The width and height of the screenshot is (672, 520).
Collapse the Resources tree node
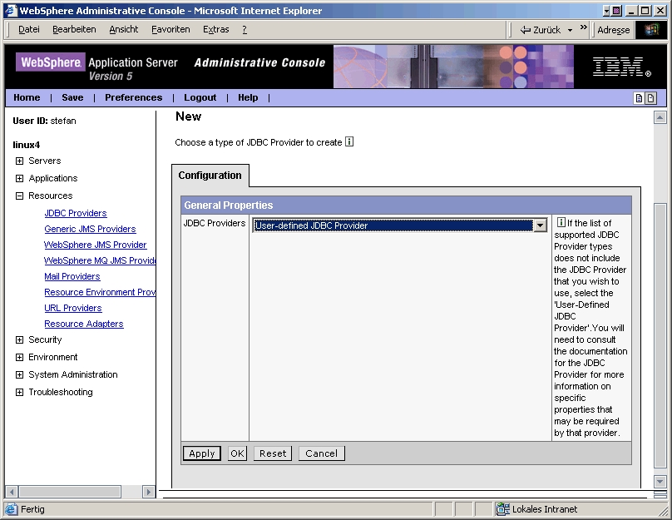[x=19, y=196]
